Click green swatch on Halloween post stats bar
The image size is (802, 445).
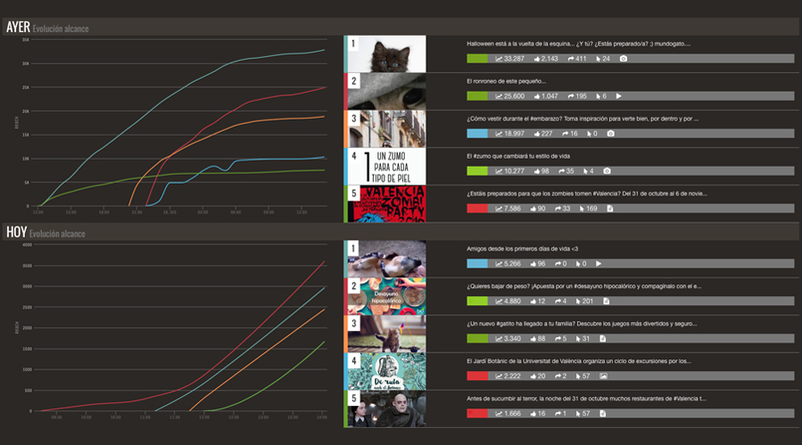point(477,59)
